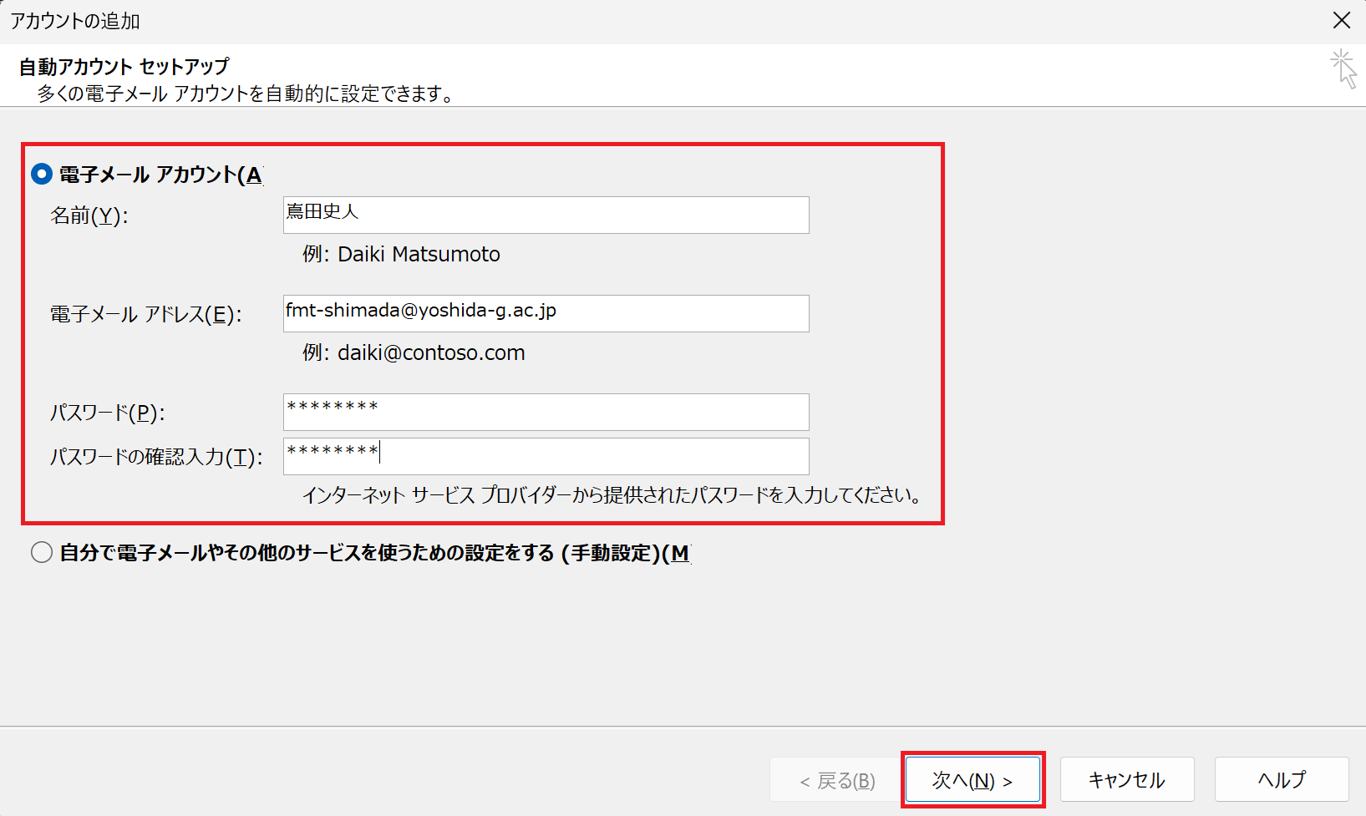Click into the パスワード input field
This screenshot has height=816, width=1366.
(x=546, y=412)
